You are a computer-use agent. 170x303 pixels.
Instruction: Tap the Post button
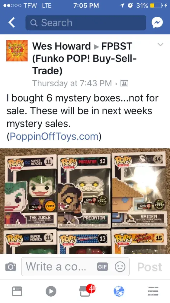tap(149, 267)
